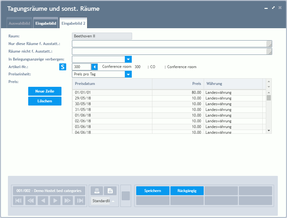This screenshot has width=287, height=218.
Task: Select the row dated 29/05/18
Action: (169, 98)
